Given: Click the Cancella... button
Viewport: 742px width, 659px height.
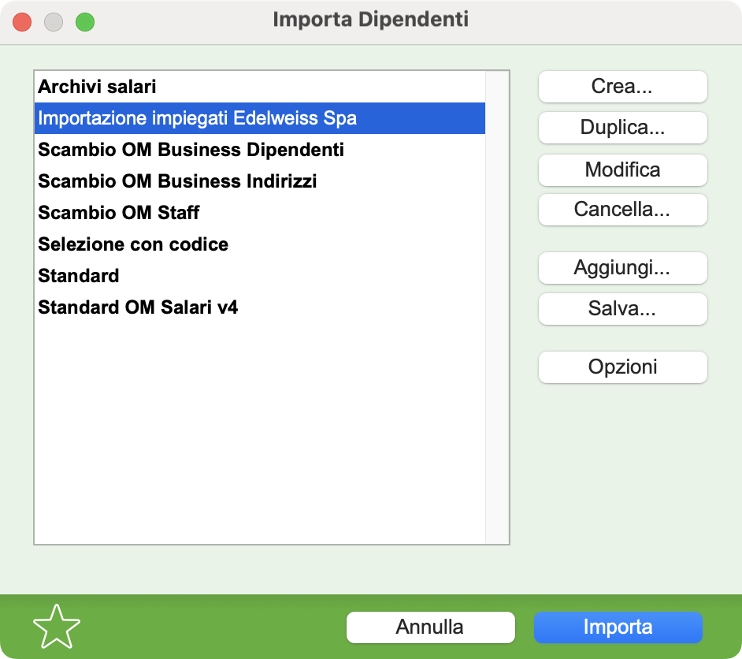Looking at the screenshot, I should click(623, 209).
